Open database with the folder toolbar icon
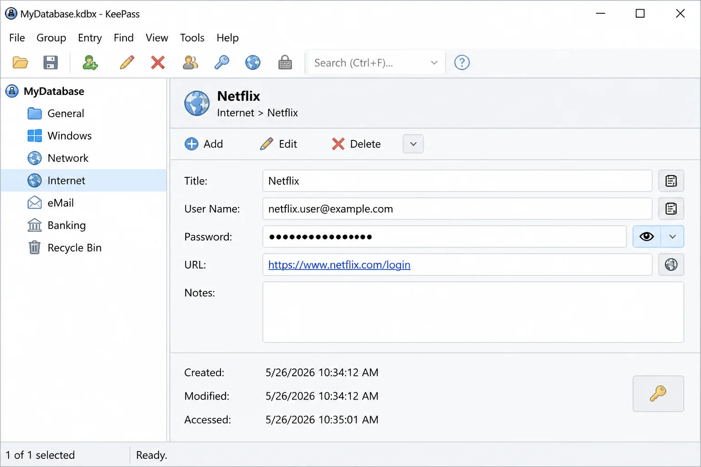Screen dimensions: 701x467 point(20,62)
